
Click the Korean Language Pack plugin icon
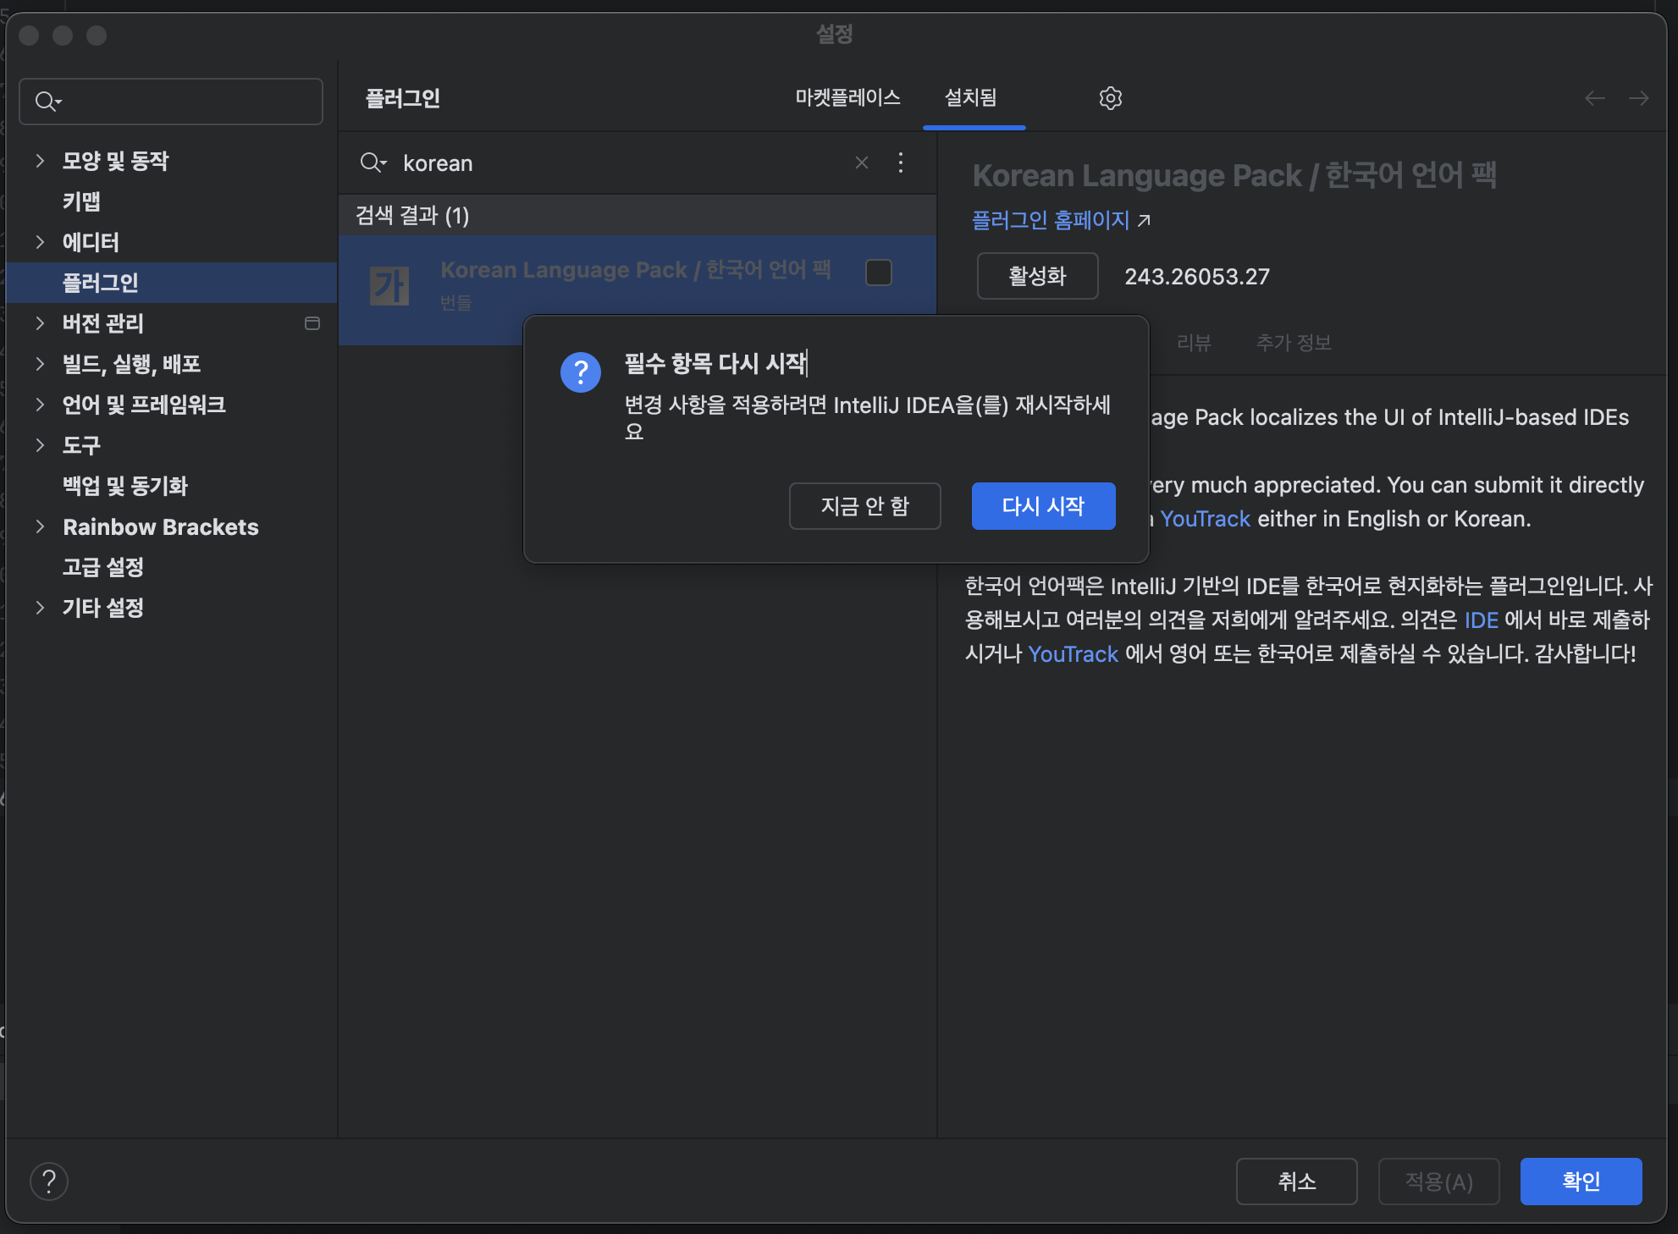389,285
